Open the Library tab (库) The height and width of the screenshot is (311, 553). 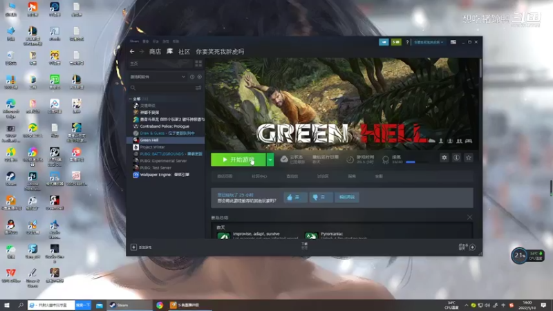point(169,51)
